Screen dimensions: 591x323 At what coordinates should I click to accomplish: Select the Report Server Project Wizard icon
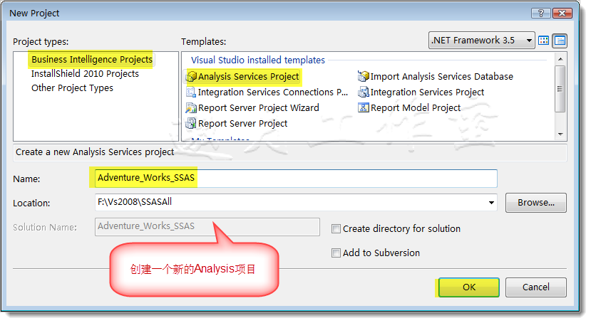tap(192, 108)
